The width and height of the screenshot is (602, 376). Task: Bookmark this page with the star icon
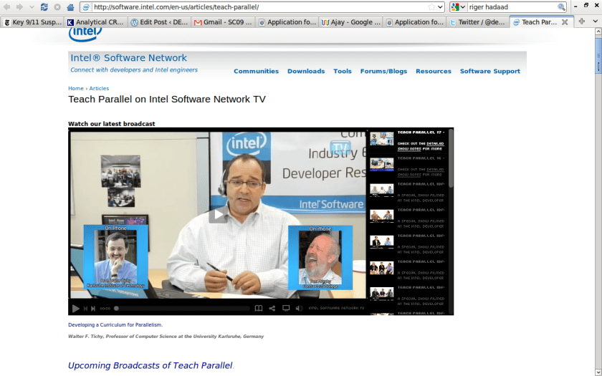tap(431, 7)
